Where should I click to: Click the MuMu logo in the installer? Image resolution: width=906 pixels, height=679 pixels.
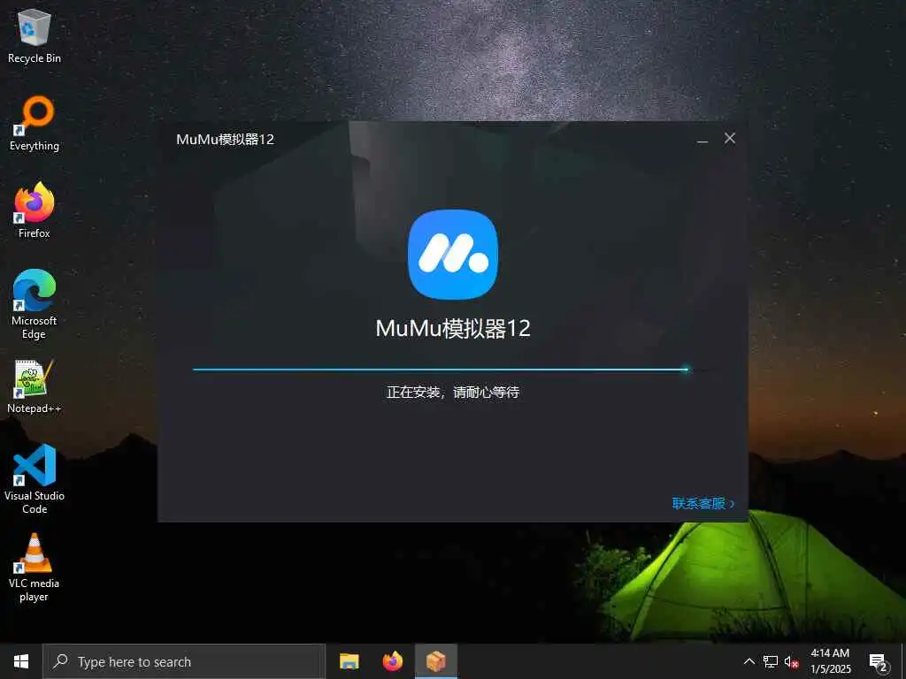tap(453, 255)
